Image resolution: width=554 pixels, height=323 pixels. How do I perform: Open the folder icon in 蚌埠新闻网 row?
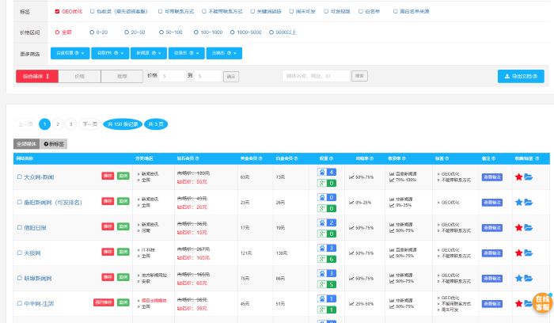[528, 279]
